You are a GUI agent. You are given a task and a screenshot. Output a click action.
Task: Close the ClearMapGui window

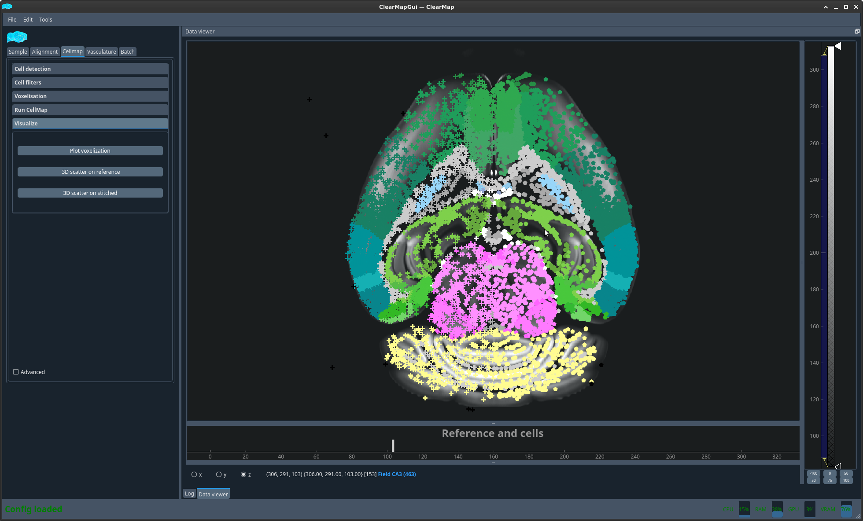point(856,7)
